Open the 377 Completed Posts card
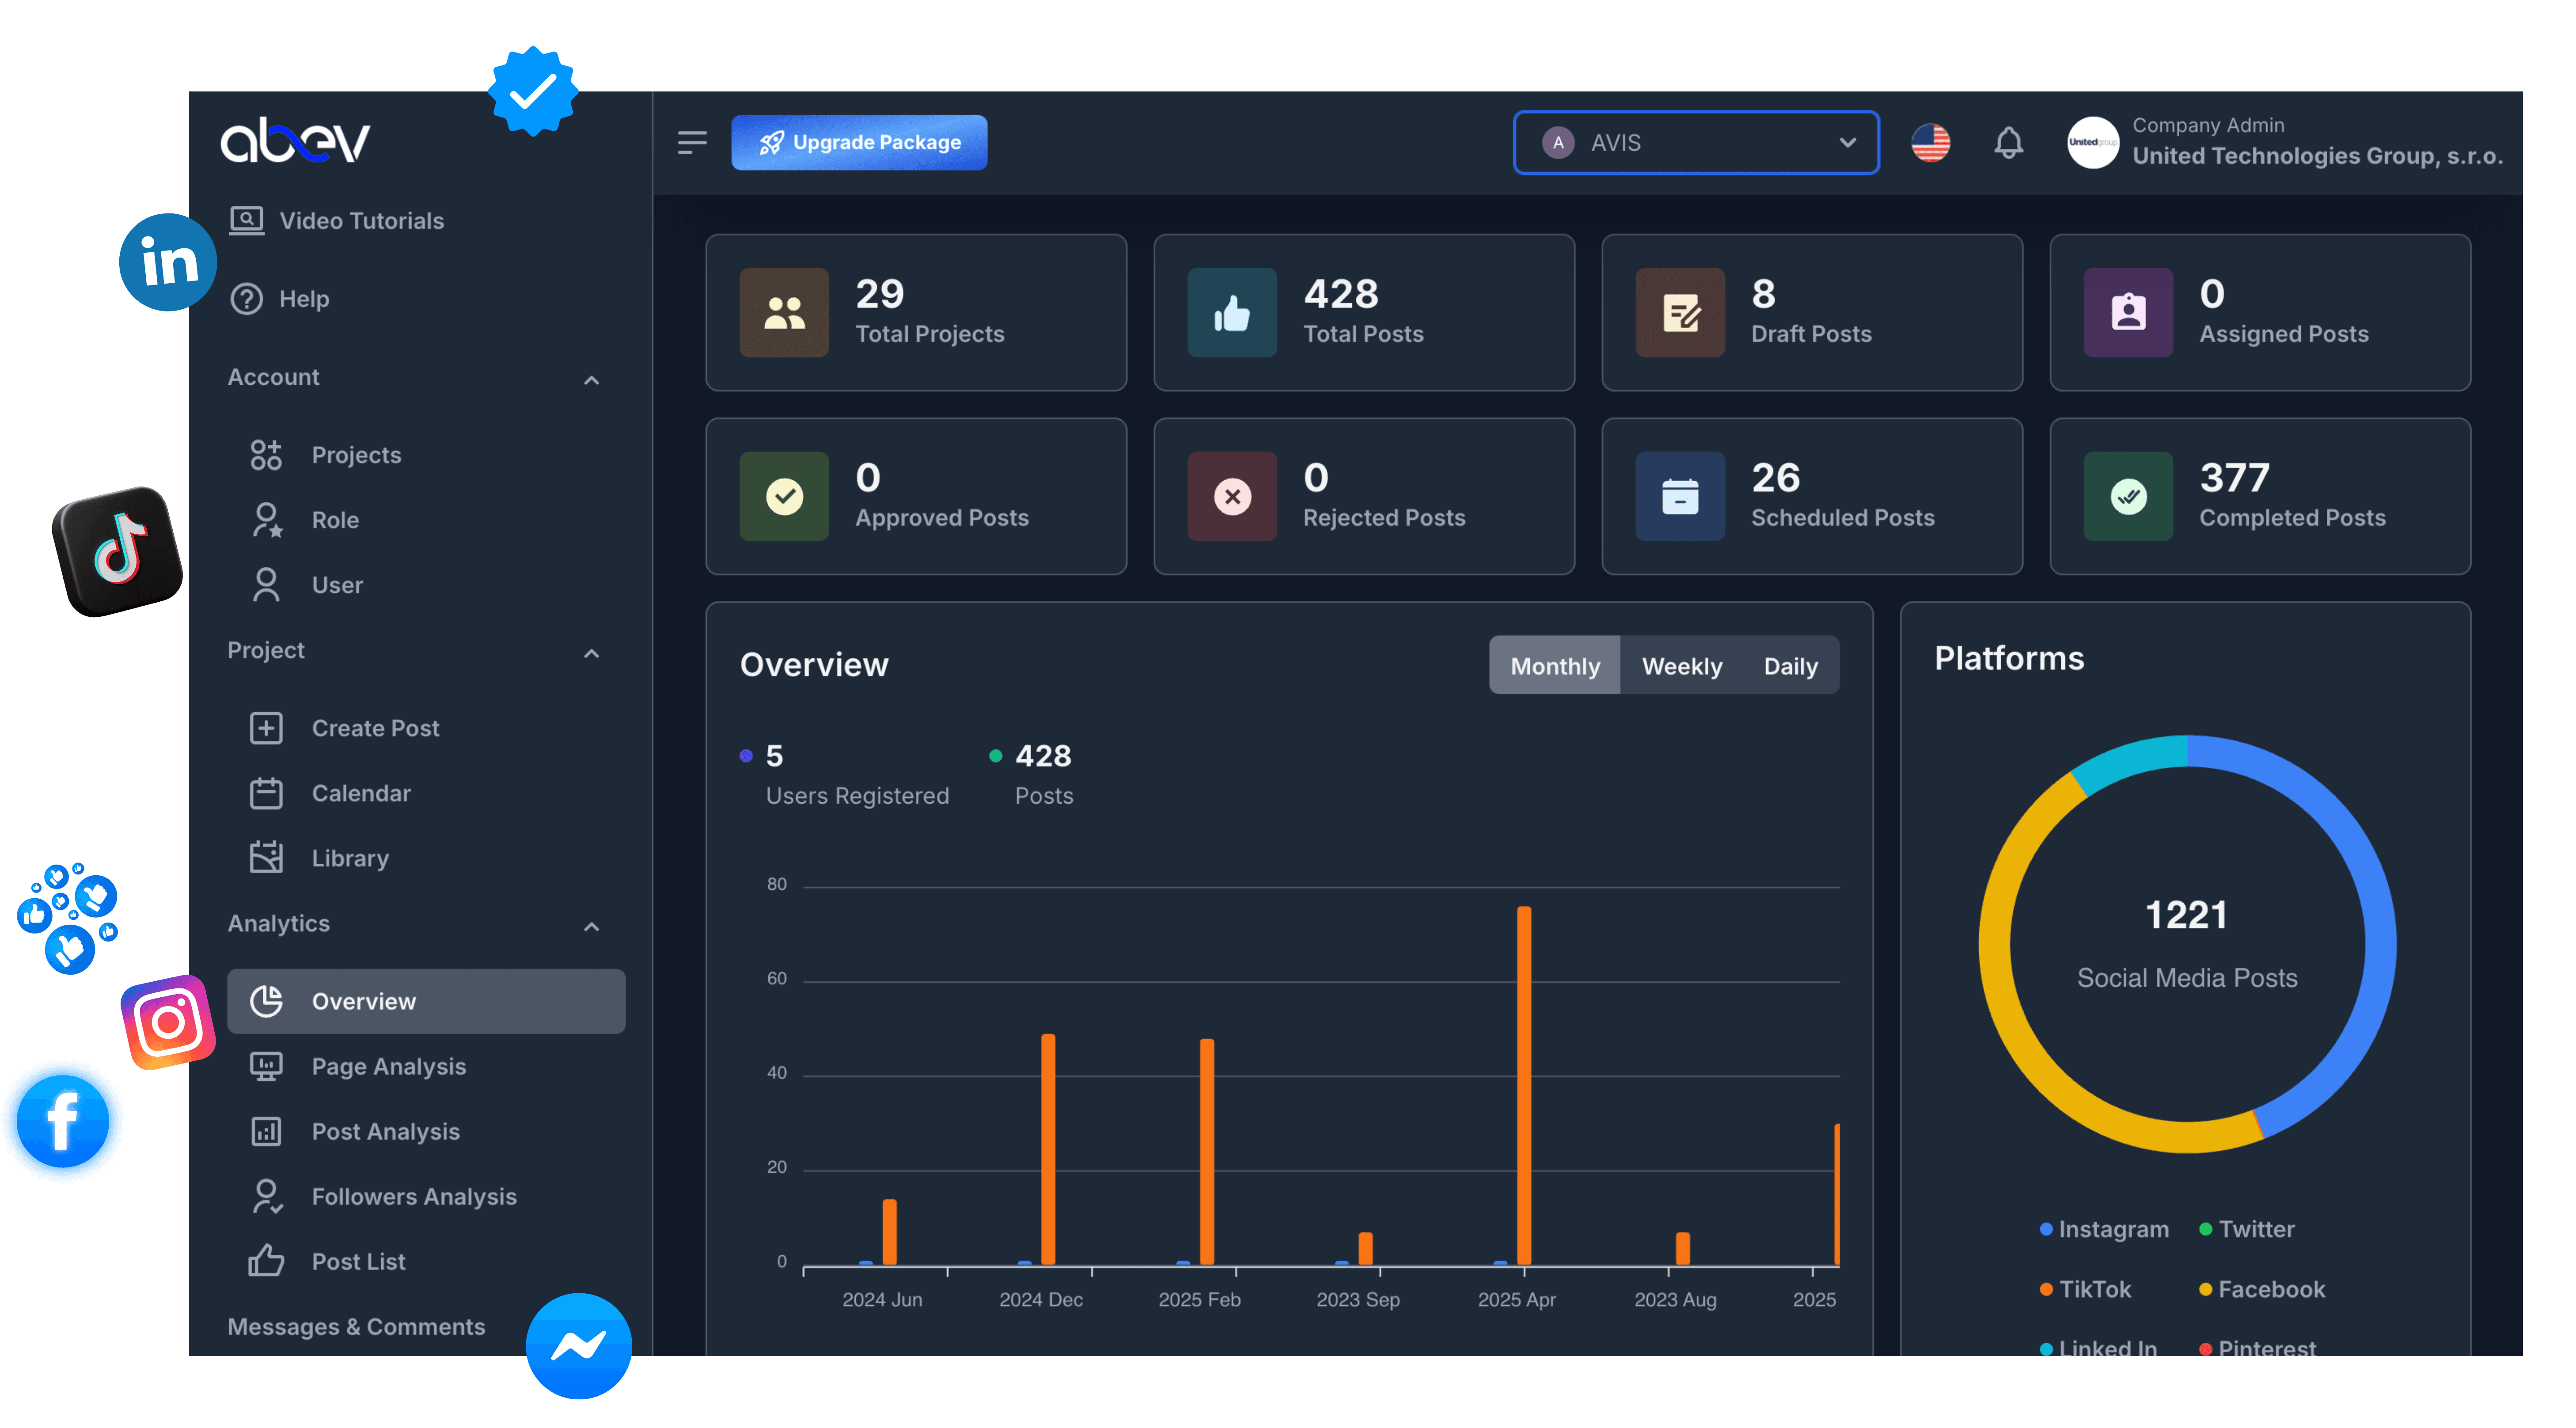The image size is (2576, 1428). [2260, 496]
